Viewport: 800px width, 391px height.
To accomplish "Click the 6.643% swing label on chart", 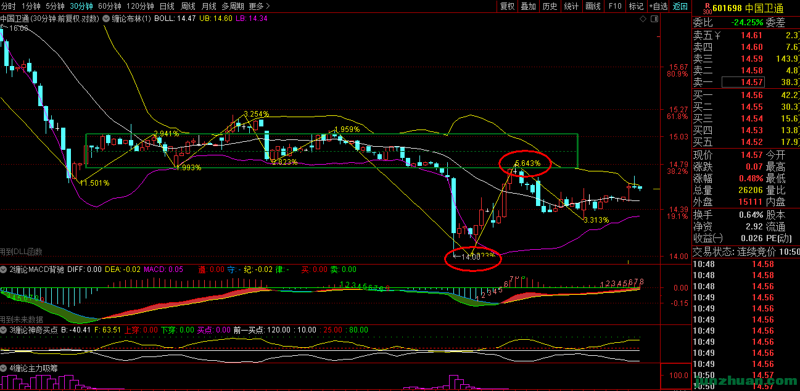I will pos(528,163).
